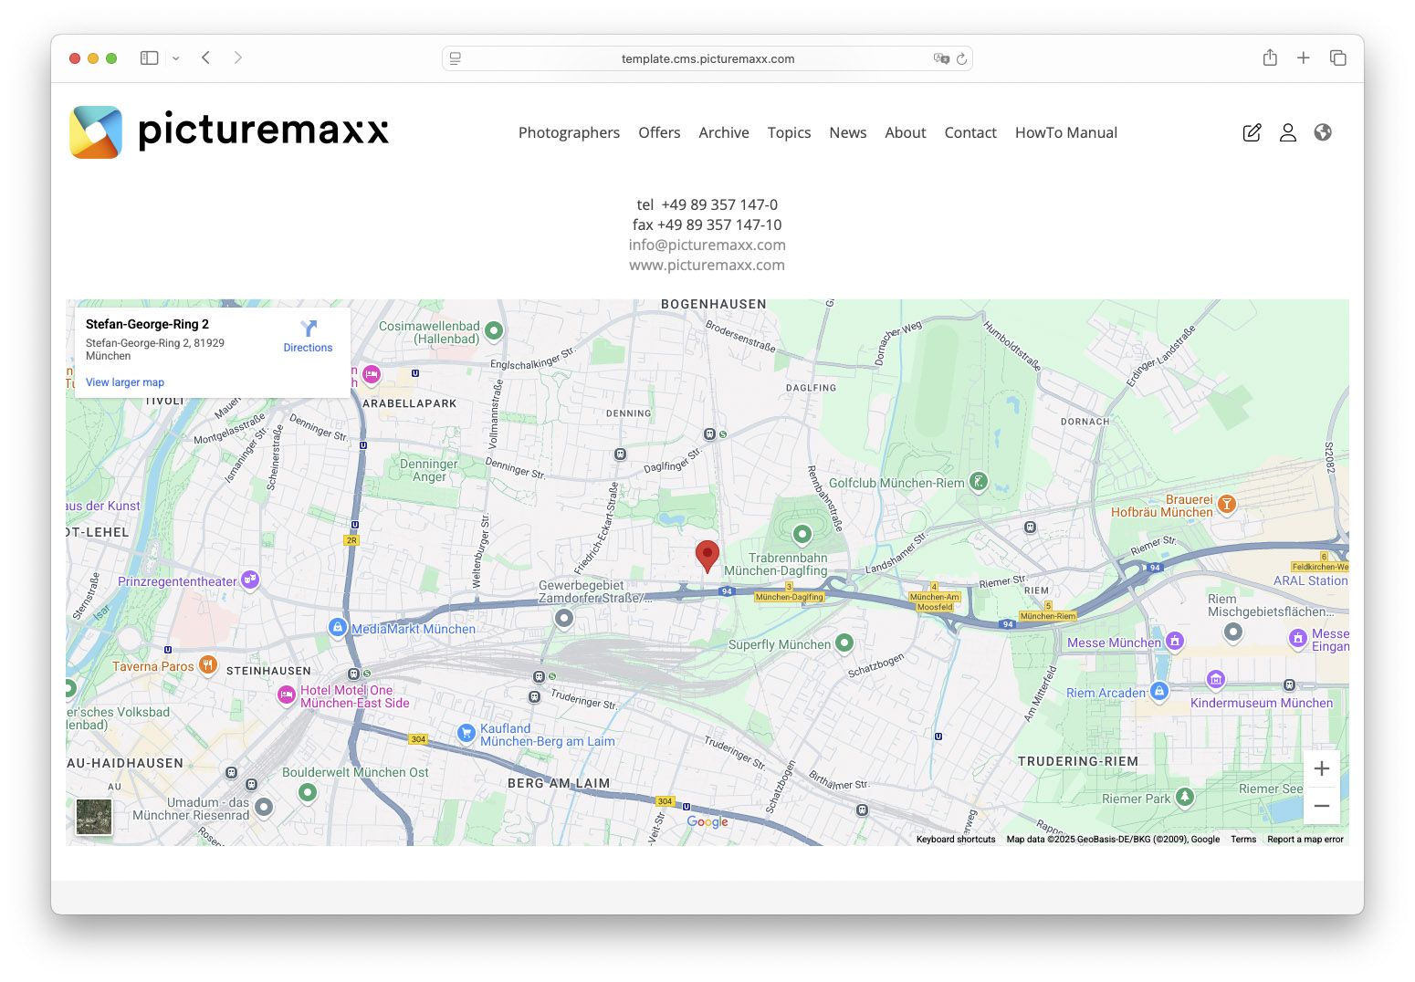
Task: Click the Messe München marker icon
Action: coord(1175,641)
